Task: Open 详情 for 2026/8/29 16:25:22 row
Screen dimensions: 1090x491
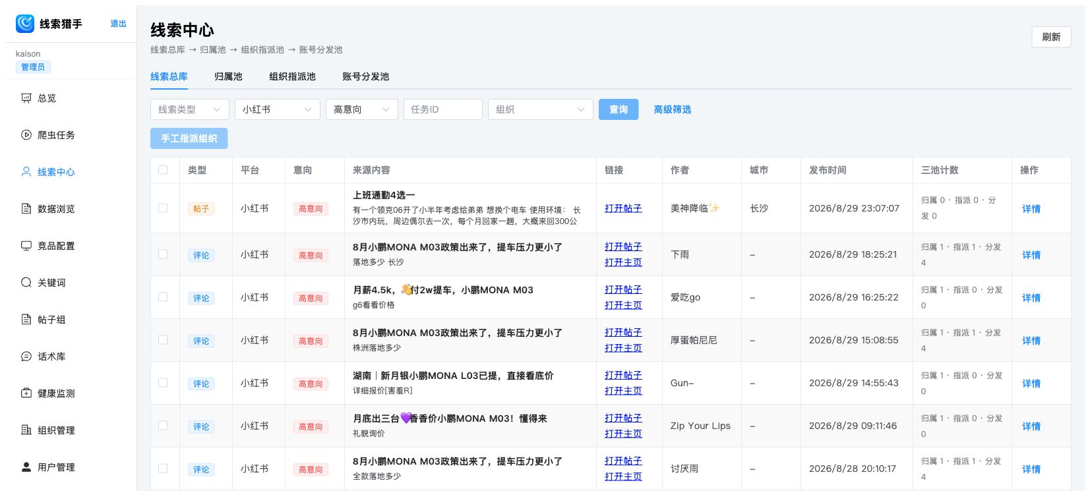Action: pyautogui.click(x=1031, y=298)
